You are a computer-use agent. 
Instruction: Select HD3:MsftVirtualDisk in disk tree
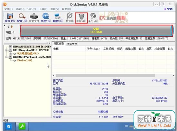coord(32,57)
